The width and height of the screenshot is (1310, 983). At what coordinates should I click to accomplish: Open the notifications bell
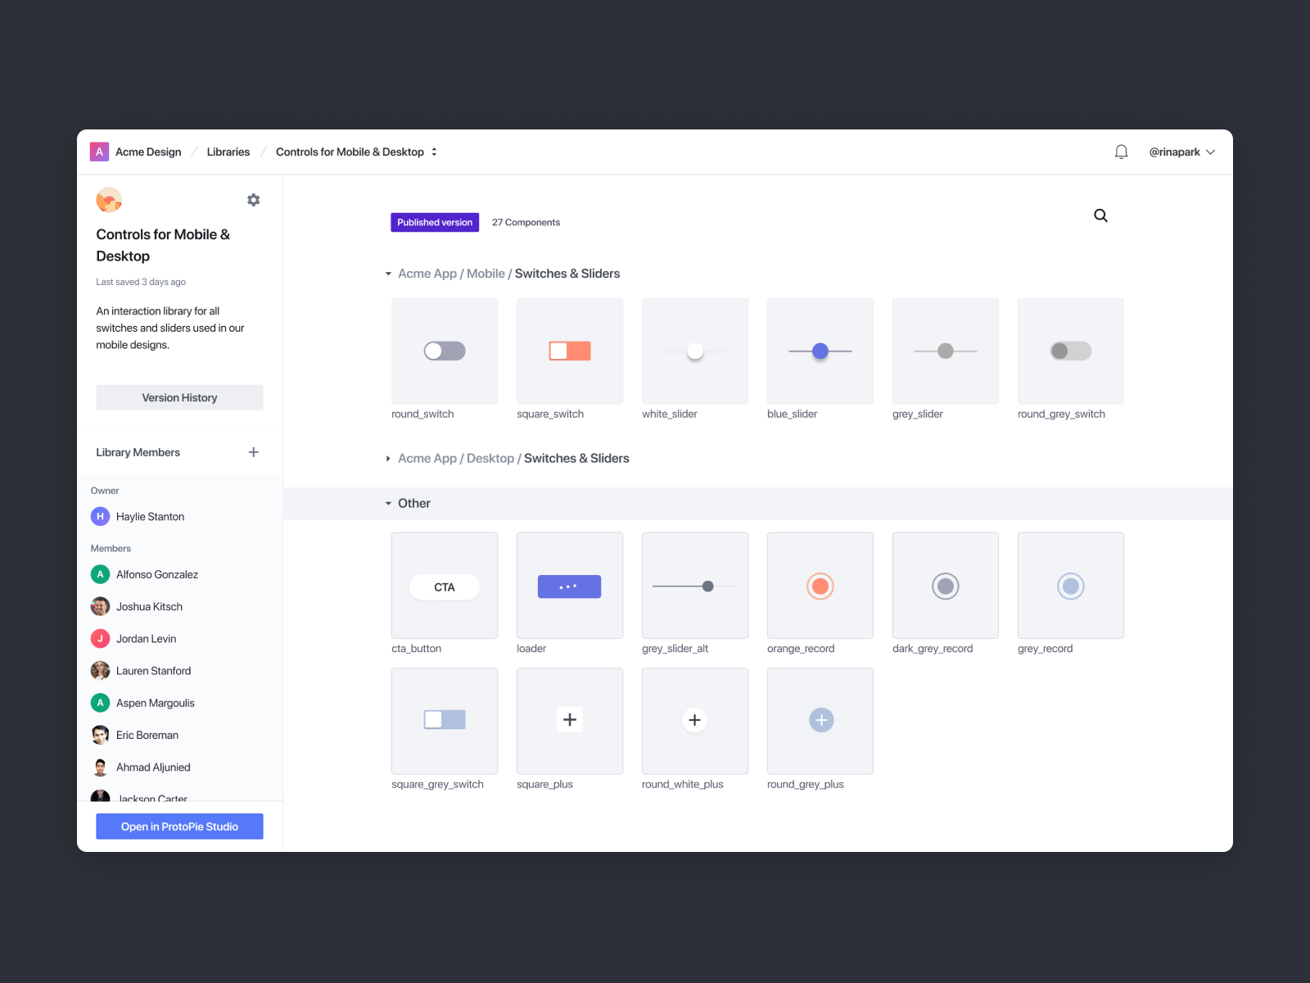pos(1121,152)
